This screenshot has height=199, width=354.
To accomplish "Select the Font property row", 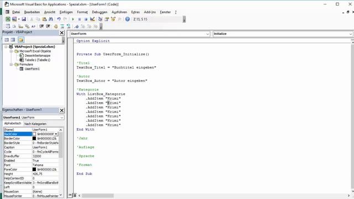I will click(31, 165).
